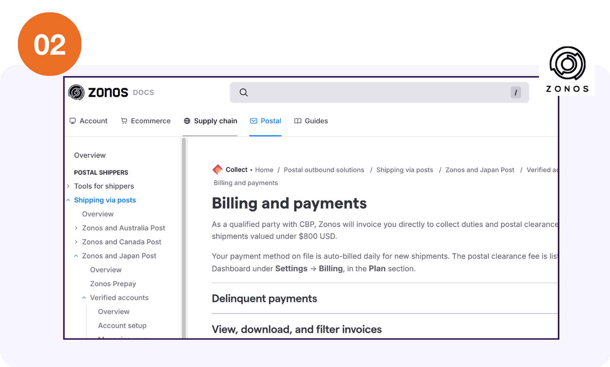This screenshot has height=367, width=610.
Task: Click the Ecommerce cart icon
Action: click(124, 121)
